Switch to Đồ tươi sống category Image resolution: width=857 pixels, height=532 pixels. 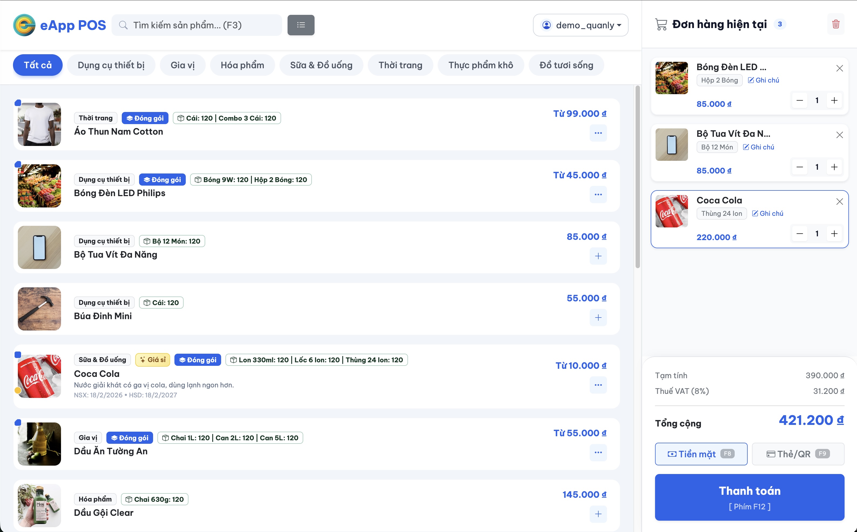click(x=566, y=65)
